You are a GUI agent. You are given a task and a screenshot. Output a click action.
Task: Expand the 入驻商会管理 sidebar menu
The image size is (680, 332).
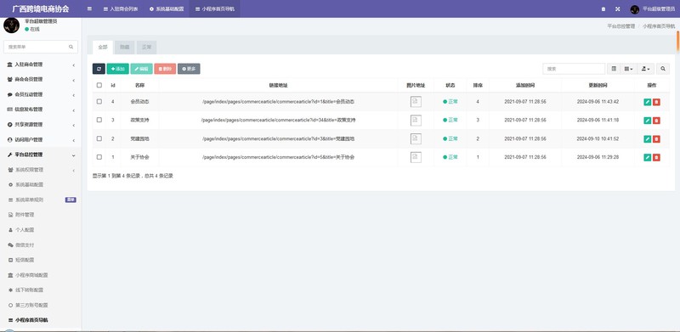[x=41, y=65]
